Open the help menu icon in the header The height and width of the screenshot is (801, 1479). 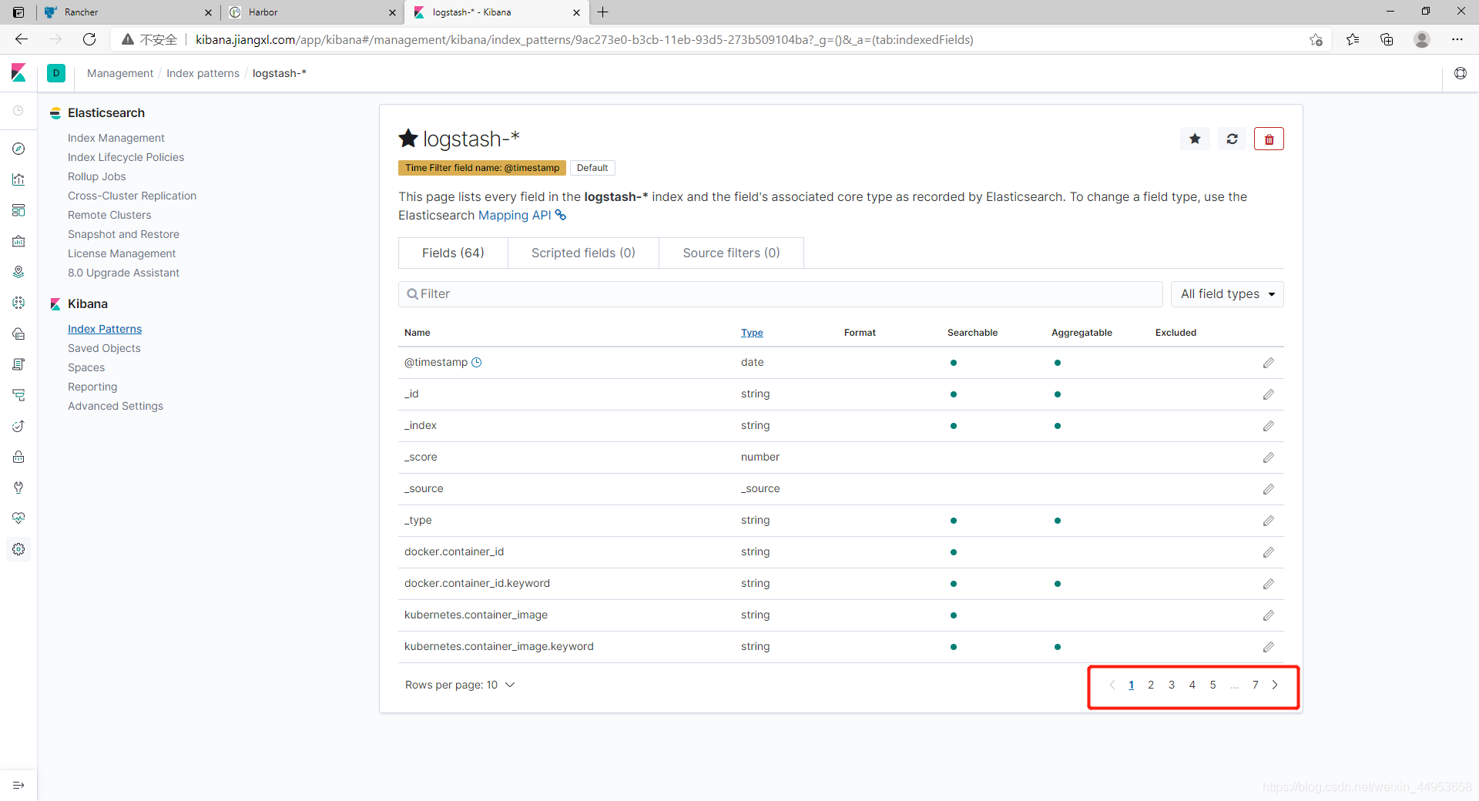pos(1461,73)
